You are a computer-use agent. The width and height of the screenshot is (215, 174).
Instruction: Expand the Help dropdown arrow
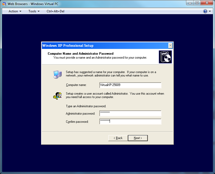(210, 11)
